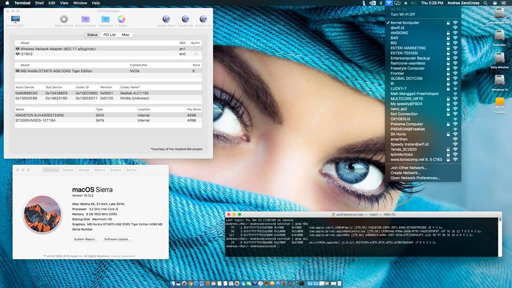Click eye icon beside MSI Nvidia GTX970

pos(18,71)
